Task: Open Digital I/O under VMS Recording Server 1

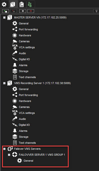Action: [x=21, y=125]
